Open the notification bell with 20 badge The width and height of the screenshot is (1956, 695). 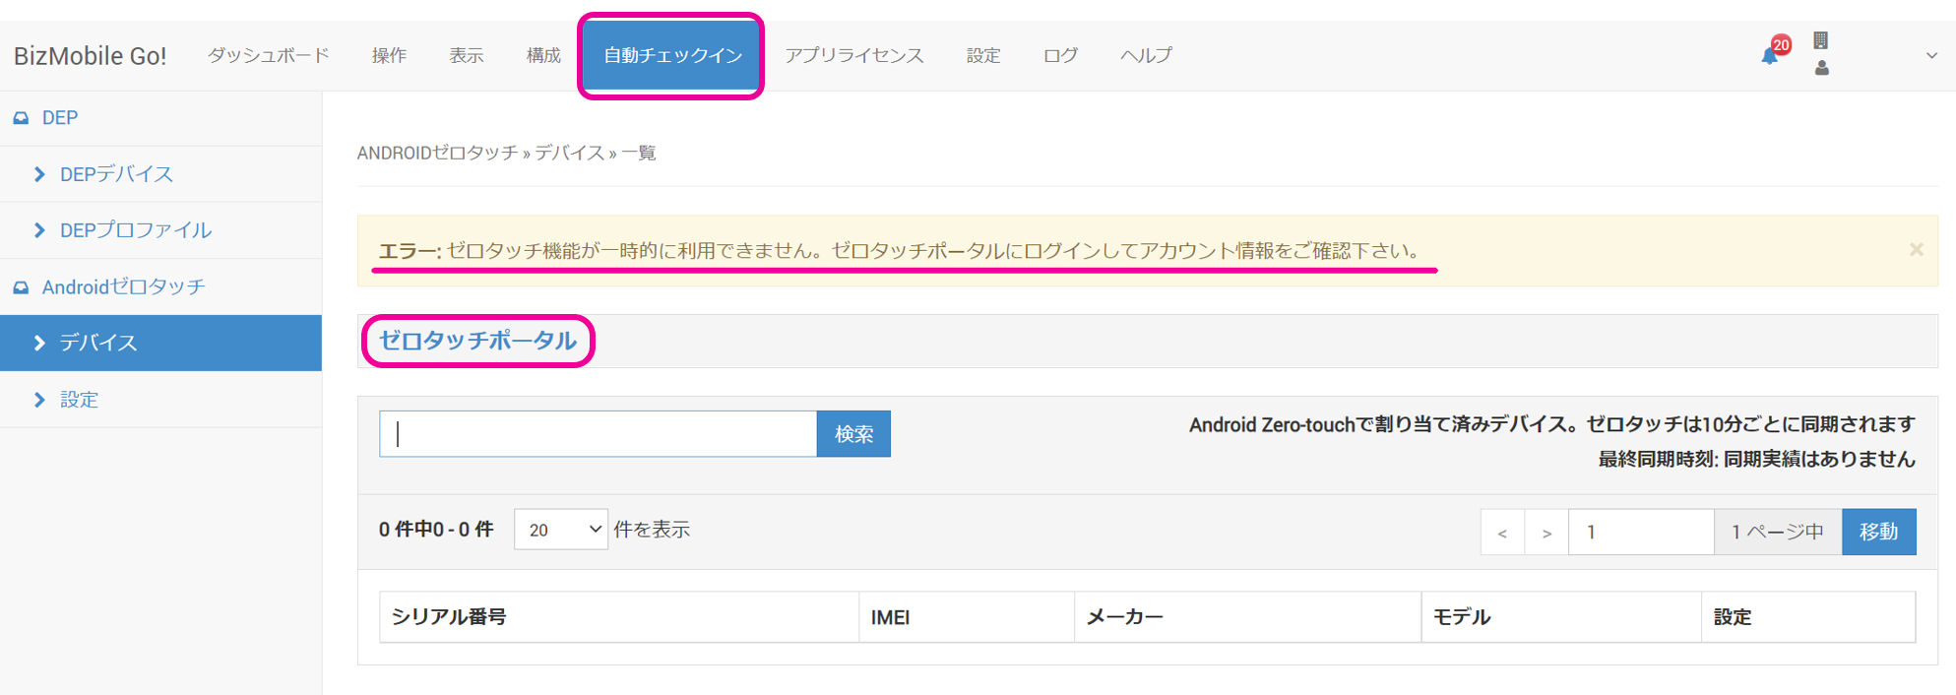point(1771,54)
